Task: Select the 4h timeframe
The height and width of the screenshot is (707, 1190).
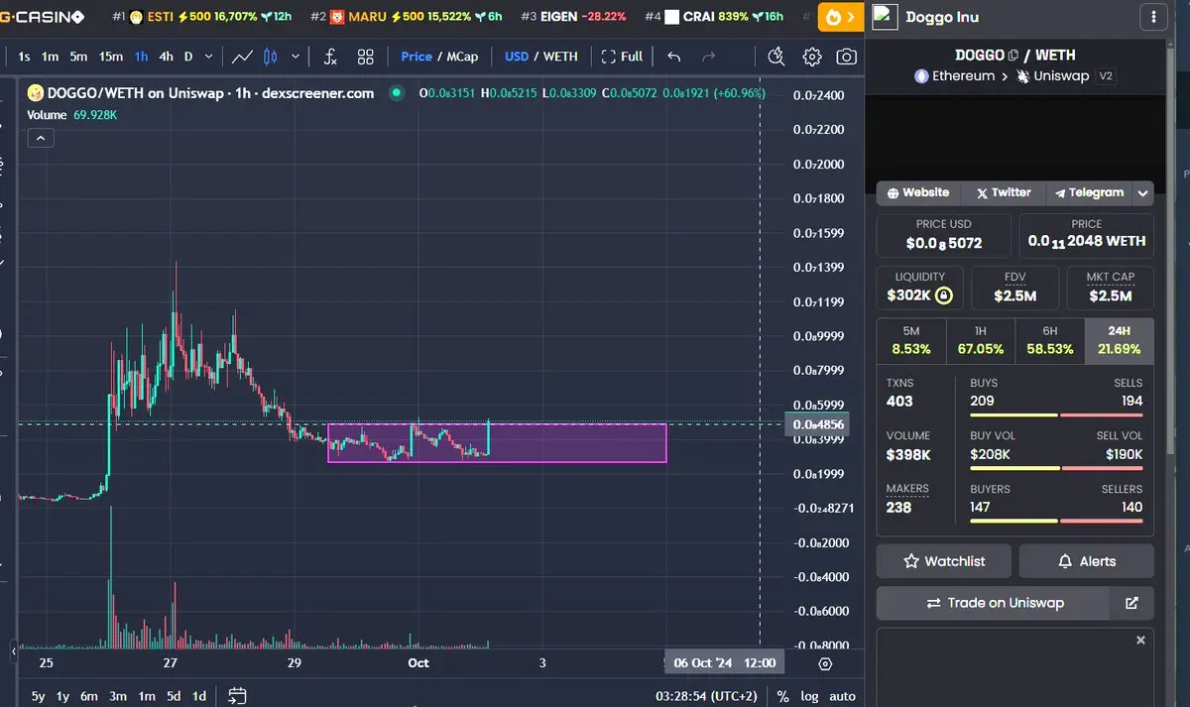Action: (x=166, y=57)
